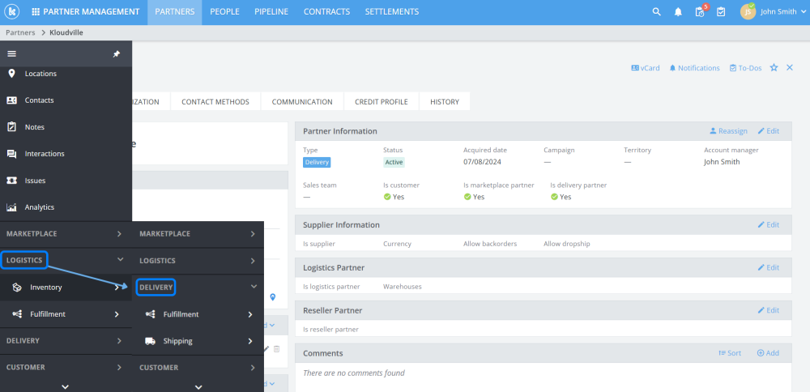Collapse the expanded DELIVERY section
The height and width of the screenshot is (392, 810).
(x=254, y=287)
